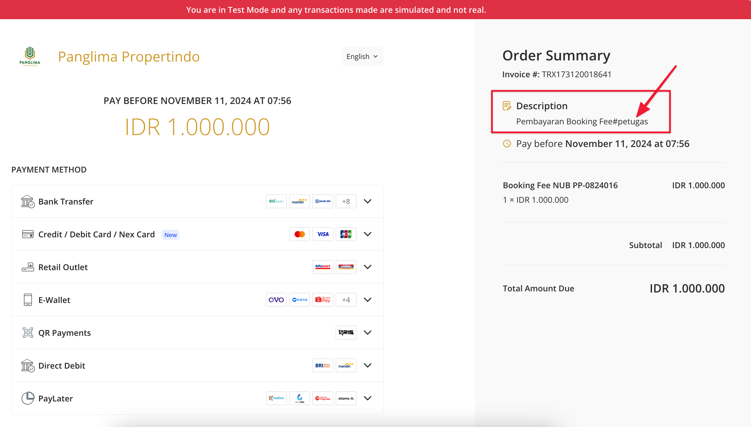
Task: Click the Visa card icon
Action: (x=322, y=234)
